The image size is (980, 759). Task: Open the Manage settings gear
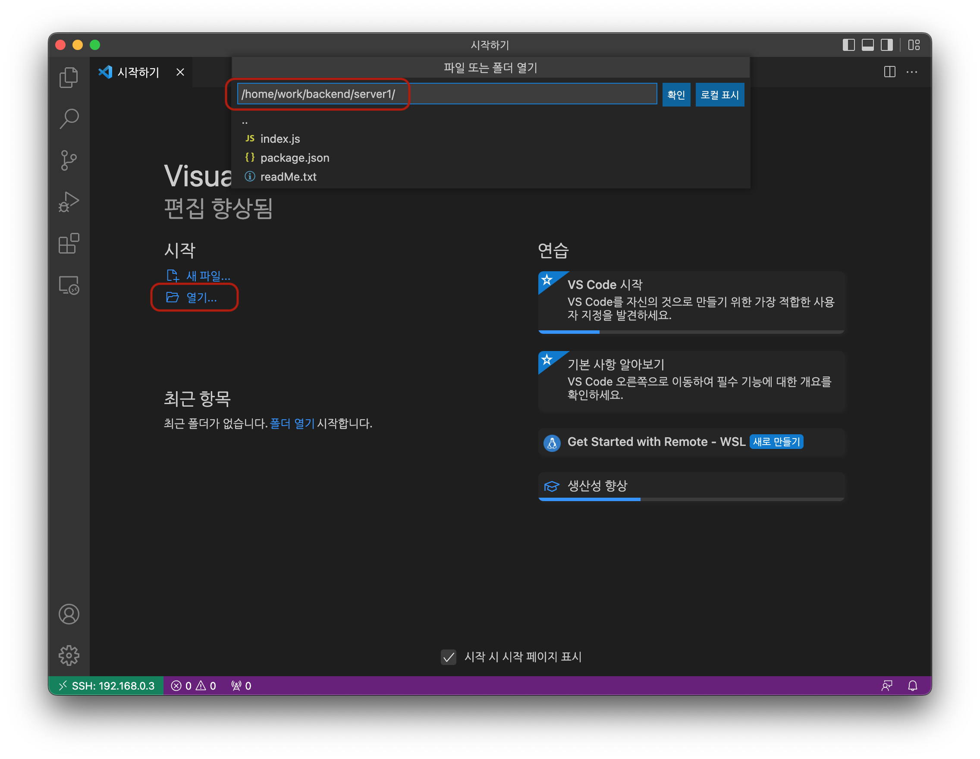click(x=69, y=655)
